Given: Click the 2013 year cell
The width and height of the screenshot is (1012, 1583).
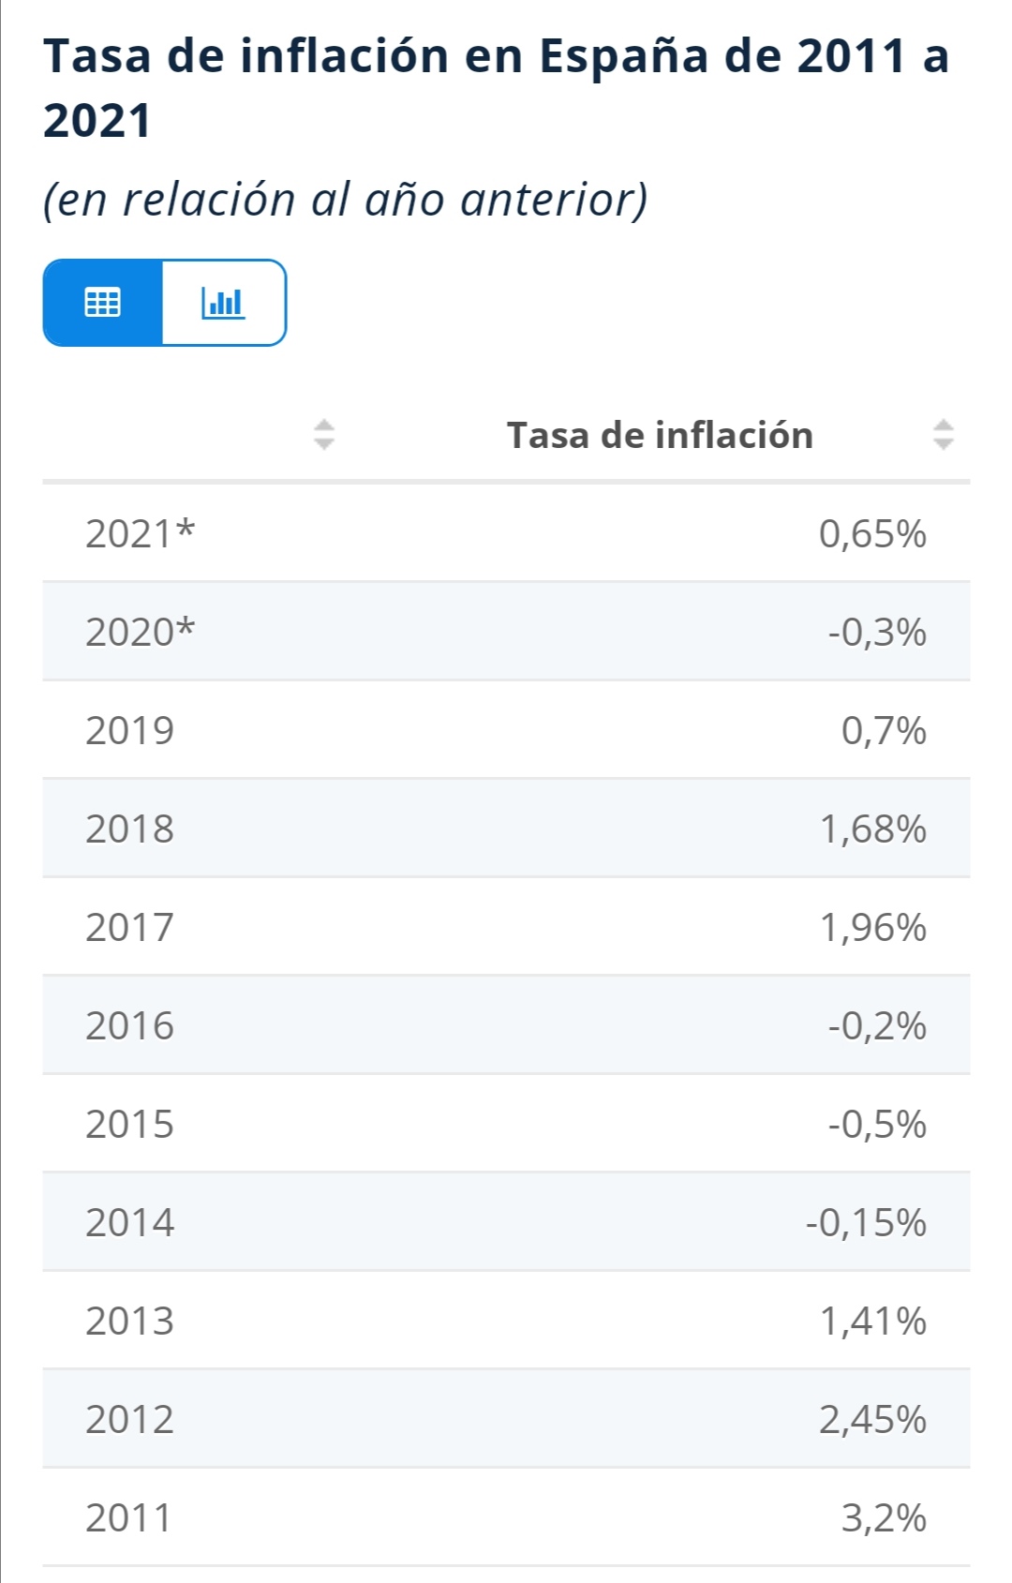Looking at the screenshot, I should click(130, 1321).
